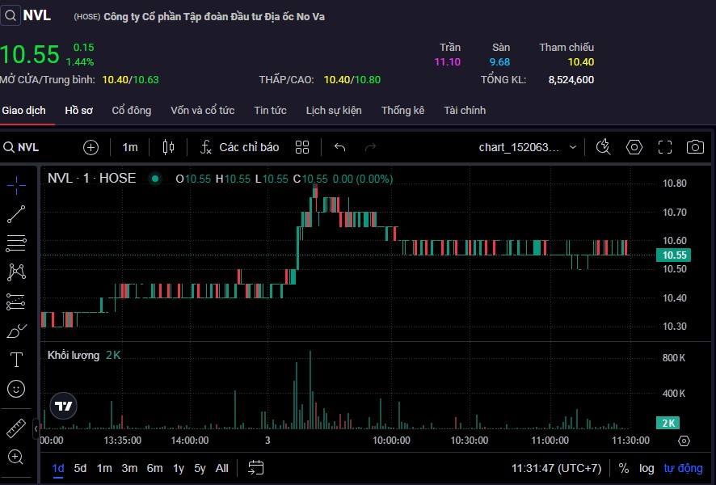Toggle auto scale (tự động)
The width and height of the screenshot is (716, 485).
pos(683,468)
